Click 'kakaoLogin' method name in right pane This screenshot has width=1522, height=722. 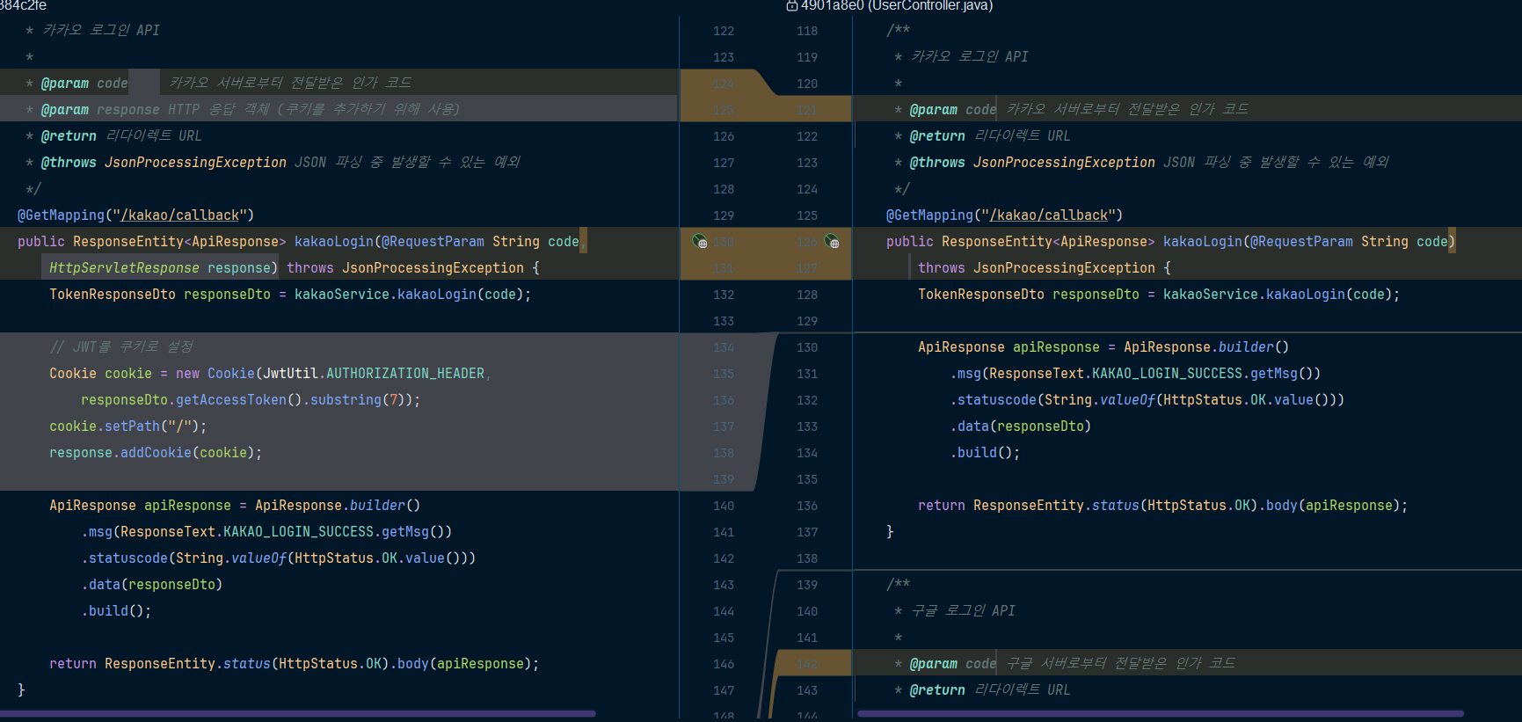coord(1203,242)
